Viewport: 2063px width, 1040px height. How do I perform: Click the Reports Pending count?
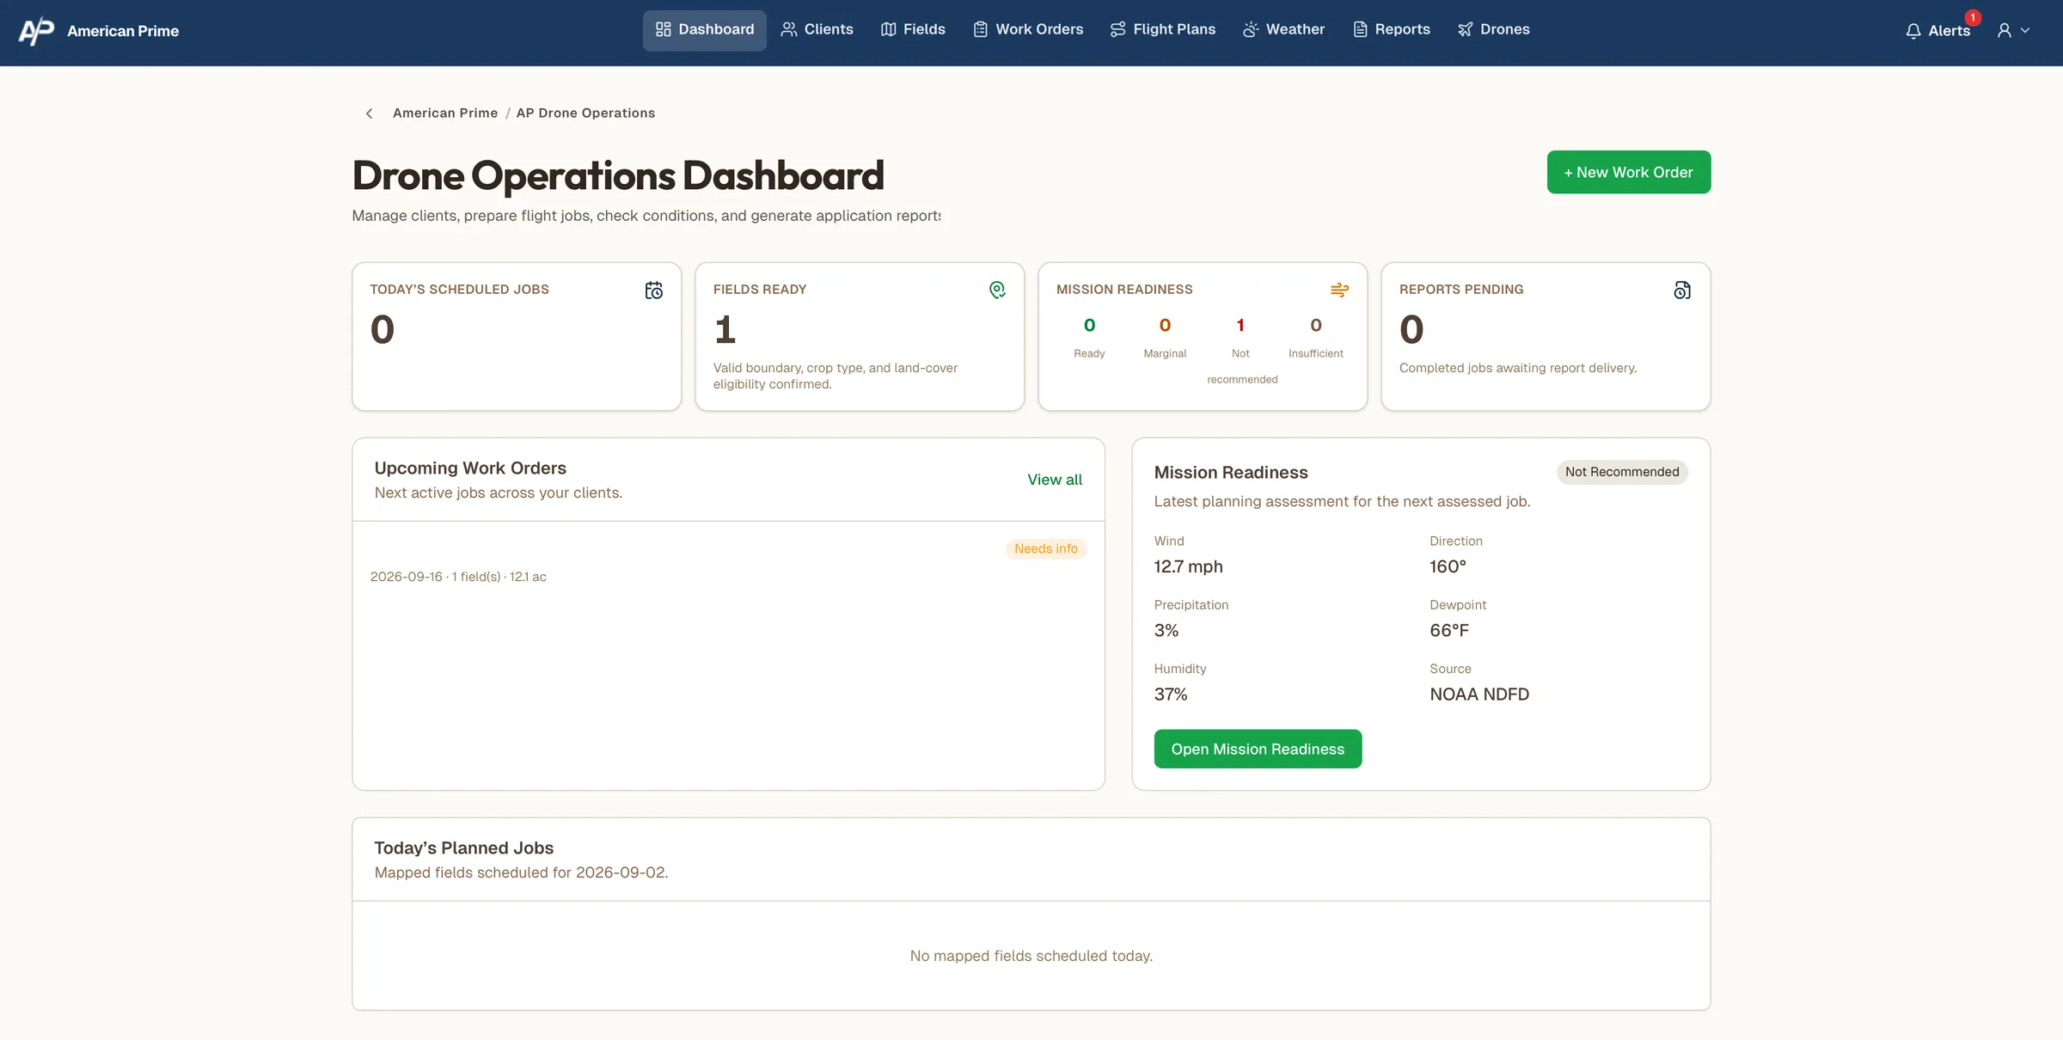coord(1411,330)
